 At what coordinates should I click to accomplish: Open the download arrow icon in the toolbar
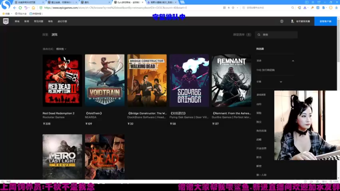point(336,8)
